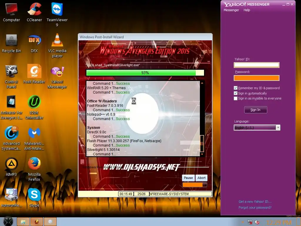This screenshot has height=226, width=301.
Task: Click the Notepad++ v6.6.9 log entry
Action: click(x=101, y=114)
